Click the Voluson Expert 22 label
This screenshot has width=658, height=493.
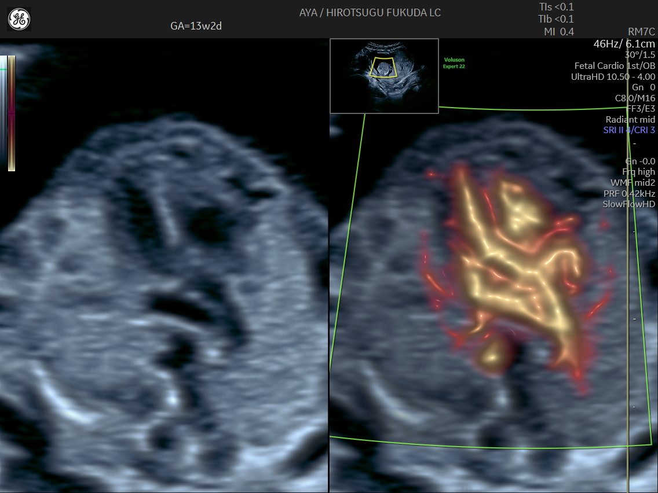click(x=454, y=63)
